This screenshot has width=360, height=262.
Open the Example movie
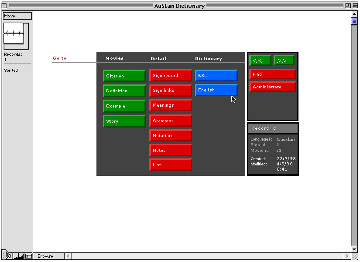[x=124, y=106]
